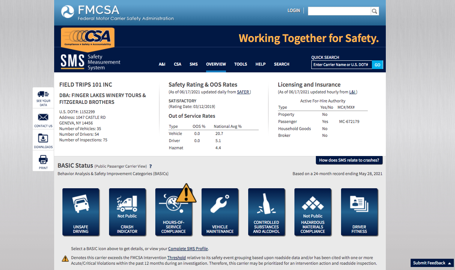Select the Overview menu tab

pos(216,64)
